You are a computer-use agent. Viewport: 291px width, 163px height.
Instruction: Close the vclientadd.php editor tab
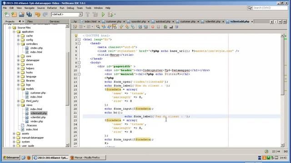tap(252, 22)
